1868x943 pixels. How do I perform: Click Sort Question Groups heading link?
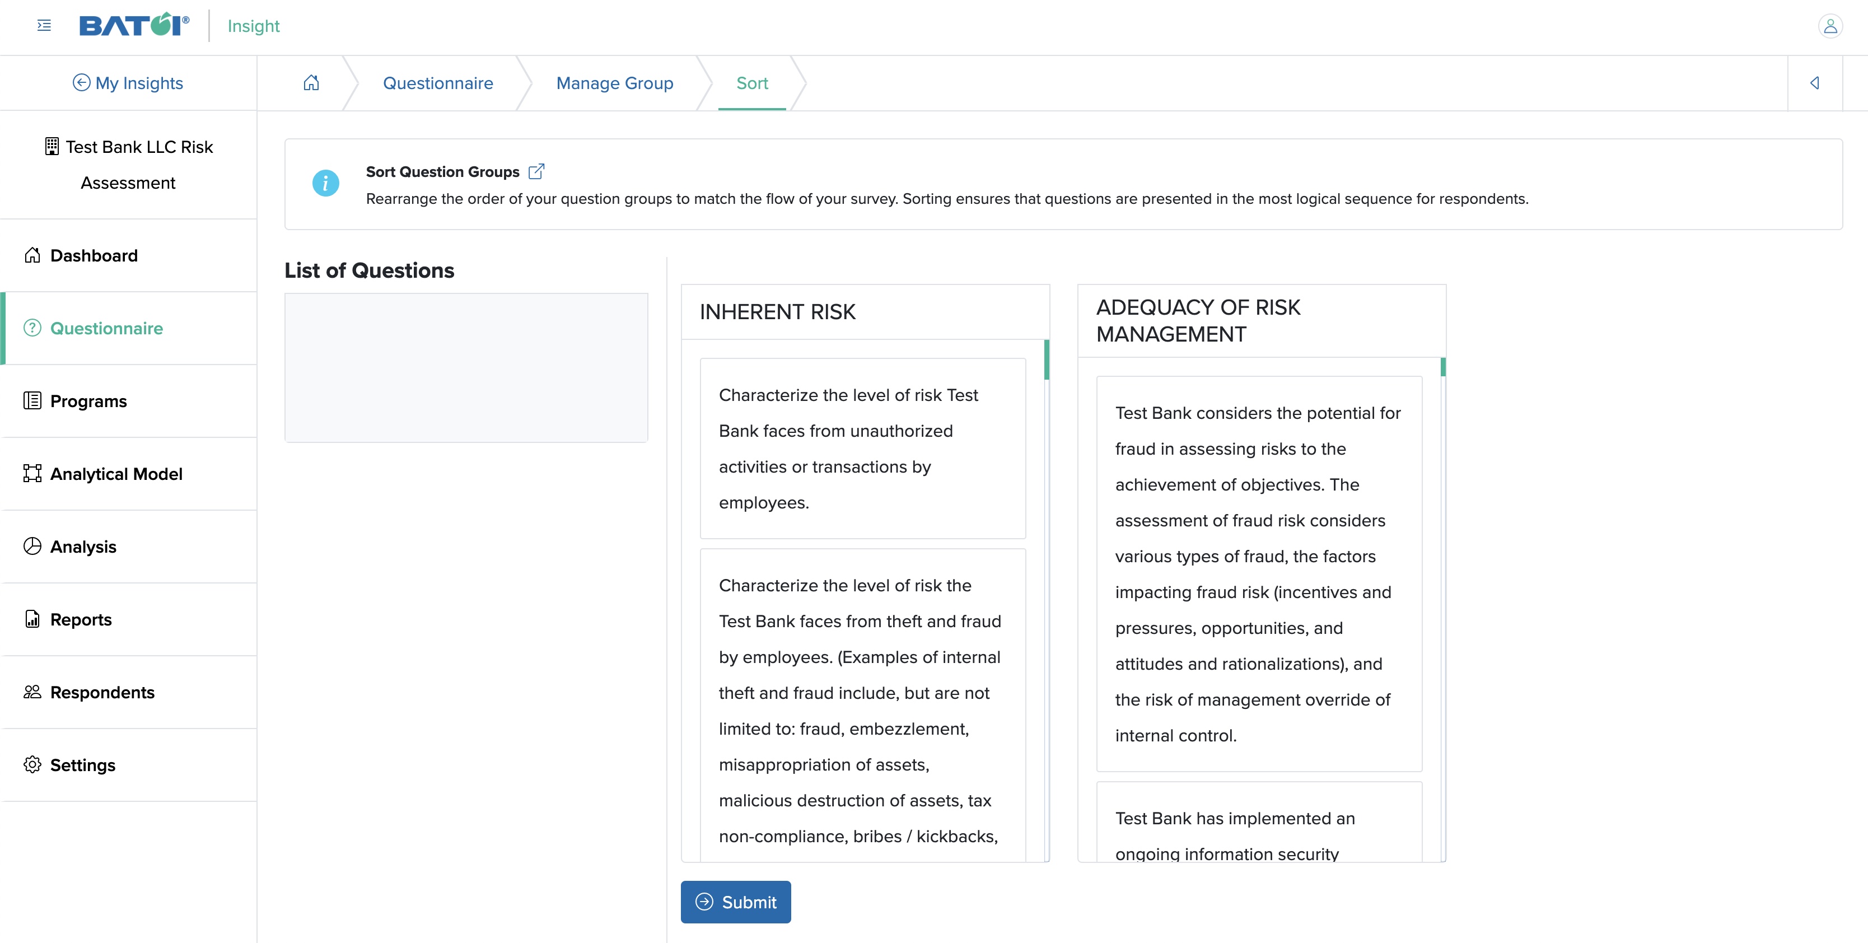442,172
